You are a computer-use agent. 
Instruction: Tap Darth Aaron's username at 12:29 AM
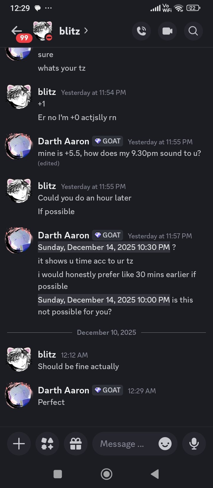[64, 390]
